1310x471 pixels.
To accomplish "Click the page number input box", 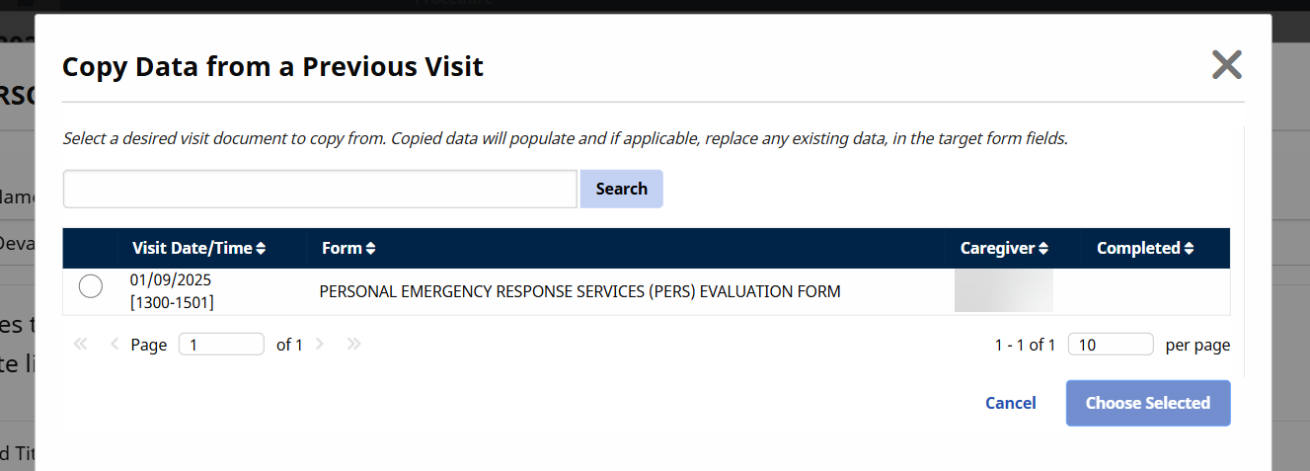I will coord(221,345).
